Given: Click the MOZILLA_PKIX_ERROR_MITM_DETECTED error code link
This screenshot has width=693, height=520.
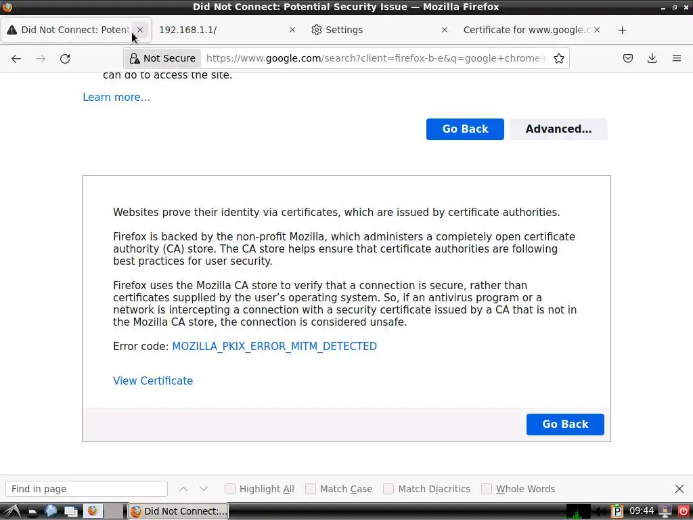Looking at the screenshot, I should coord(275,346).
